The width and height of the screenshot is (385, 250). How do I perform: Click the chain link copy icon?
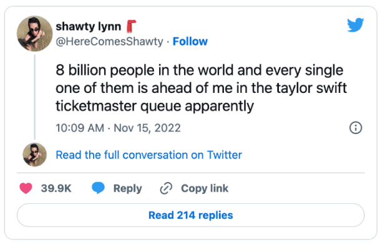tap(166, 188)
